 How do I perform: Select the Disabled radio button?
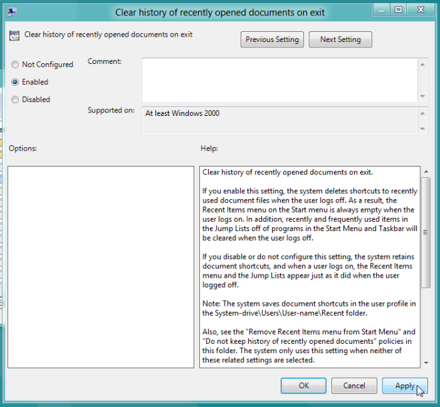(15, 99)
